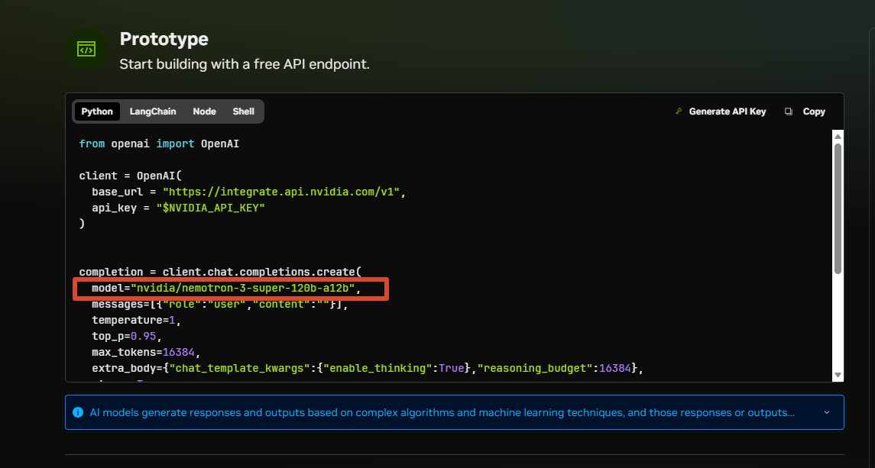Screen dimensions: 875x468
Task: Click the Prototype code window icon
Action: 86,50
